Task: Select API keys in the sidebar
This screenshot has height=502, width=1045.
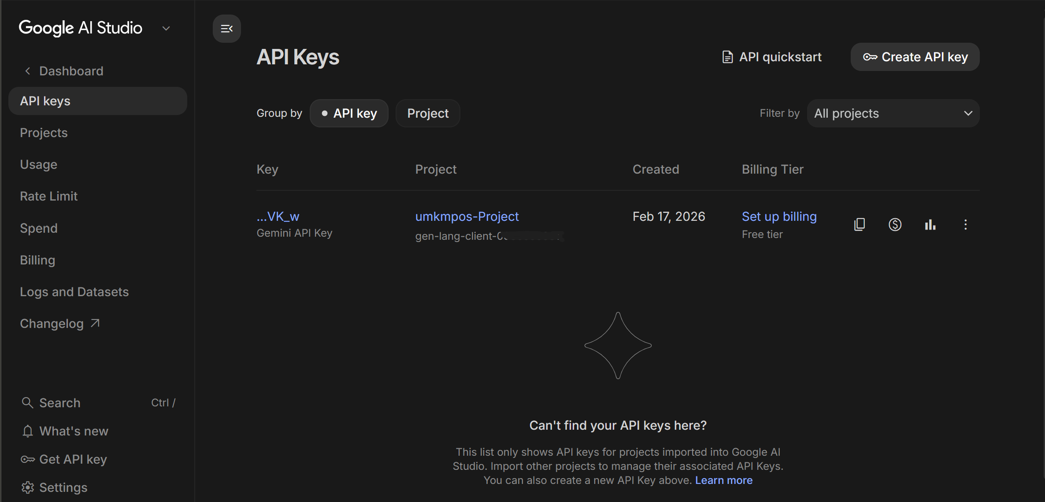Action: 98,101
